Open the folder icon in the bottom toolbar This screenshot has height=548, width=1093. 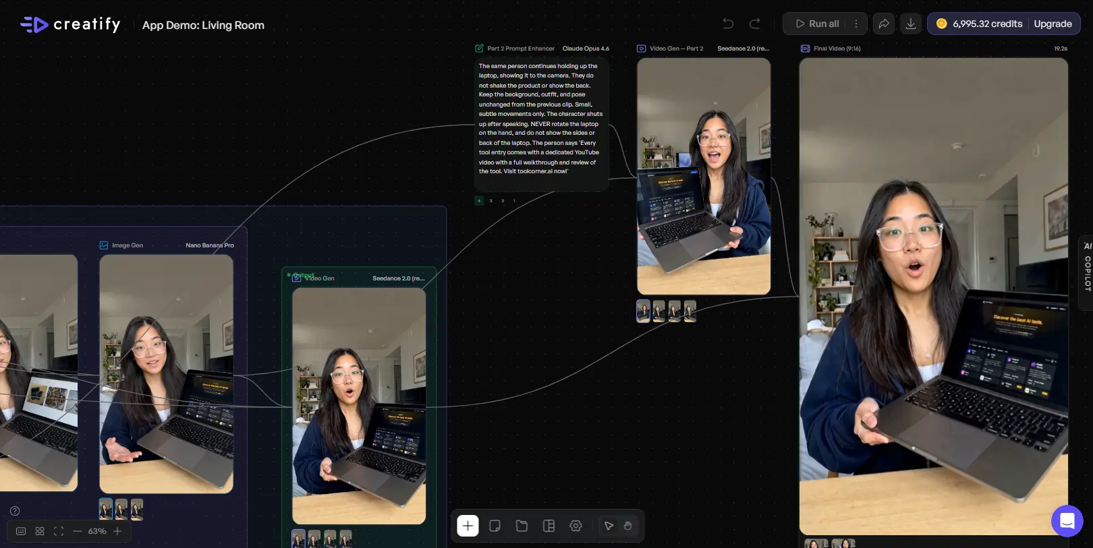coord(522,526)
